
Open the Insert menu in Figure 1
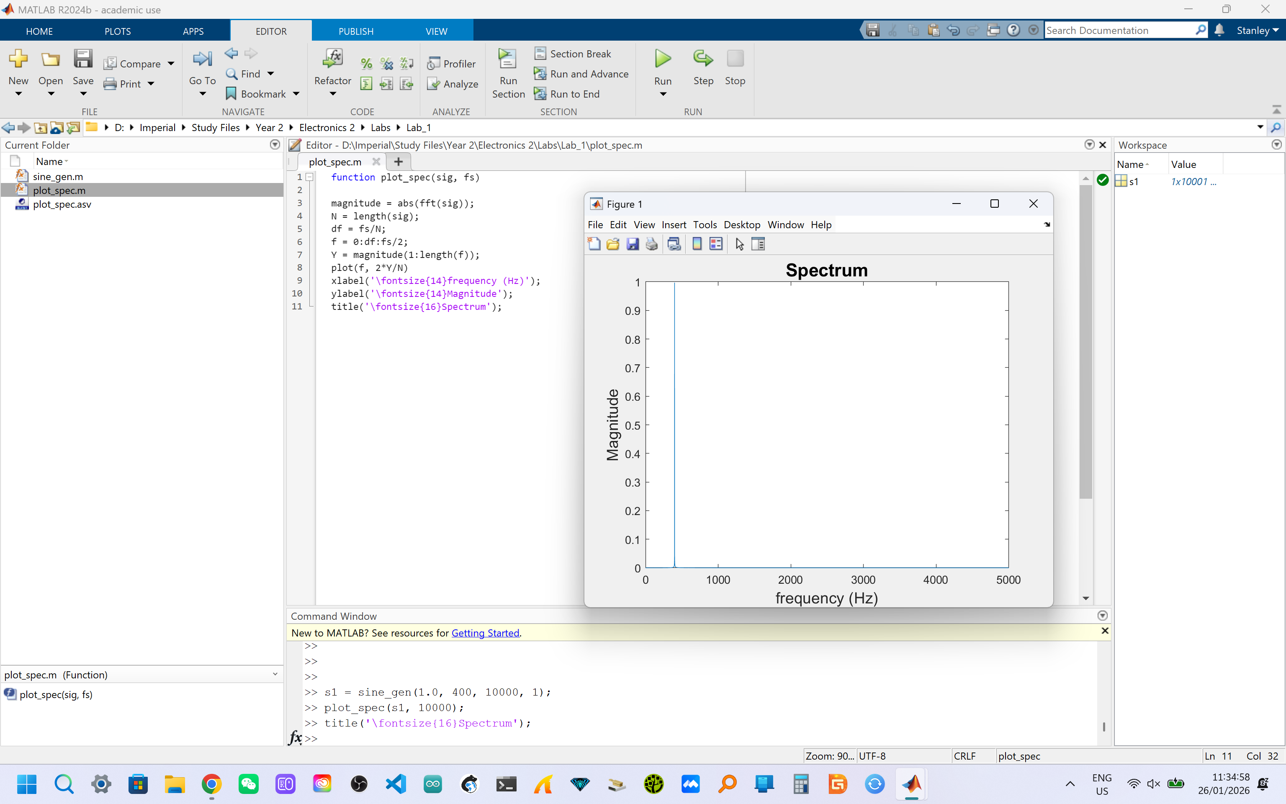point(674,225)
